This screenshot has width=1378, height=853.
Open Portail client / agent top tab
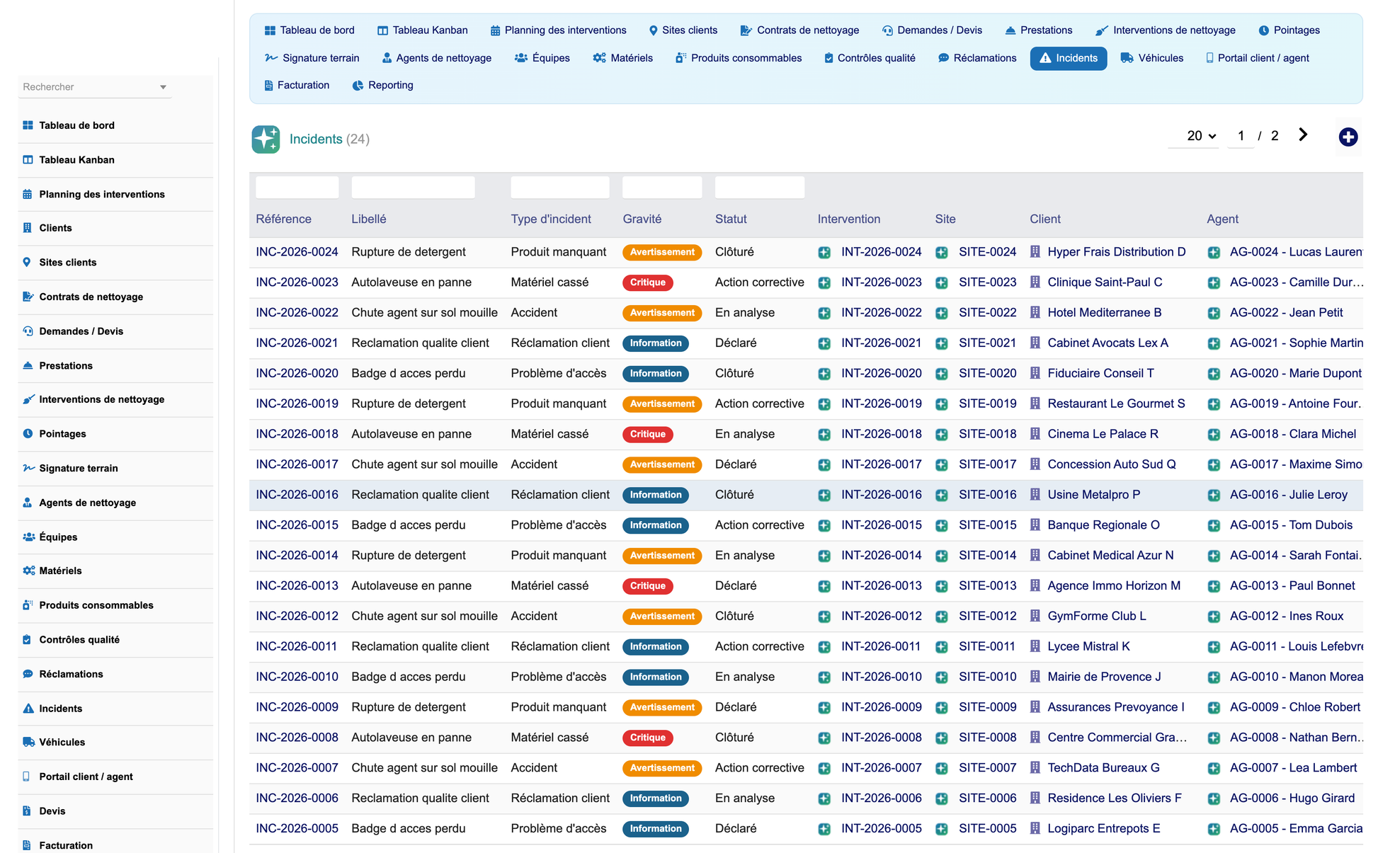click(x=1257, y=58)
